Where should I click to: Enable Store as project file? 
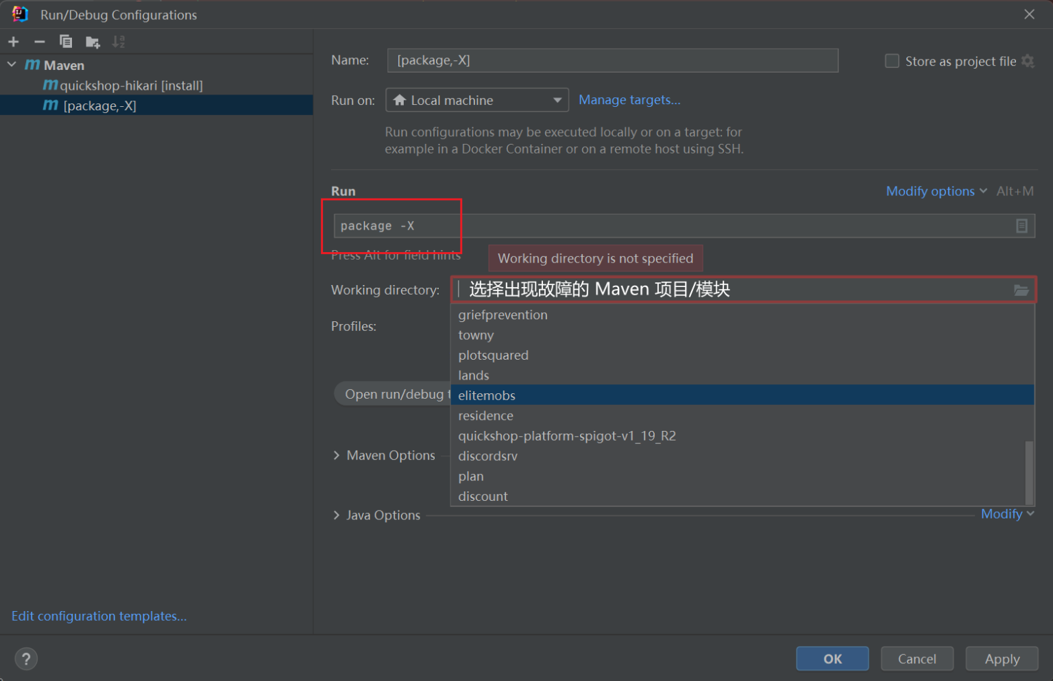tap(892, 61)
